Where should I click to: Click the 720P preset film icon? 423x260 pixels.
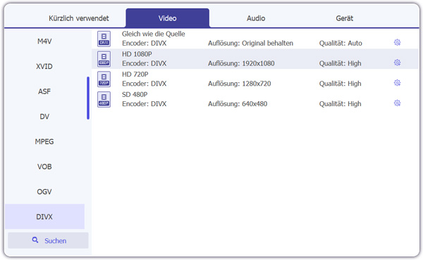pyautogui.click(x=104, y=79)
